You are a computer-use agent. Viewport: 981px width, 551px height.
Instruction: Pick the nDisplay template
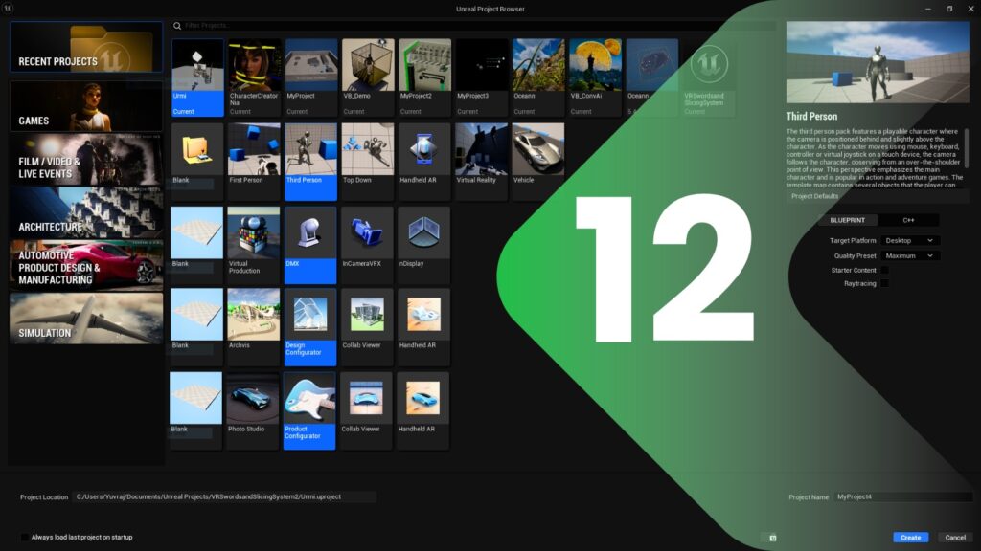423,246
